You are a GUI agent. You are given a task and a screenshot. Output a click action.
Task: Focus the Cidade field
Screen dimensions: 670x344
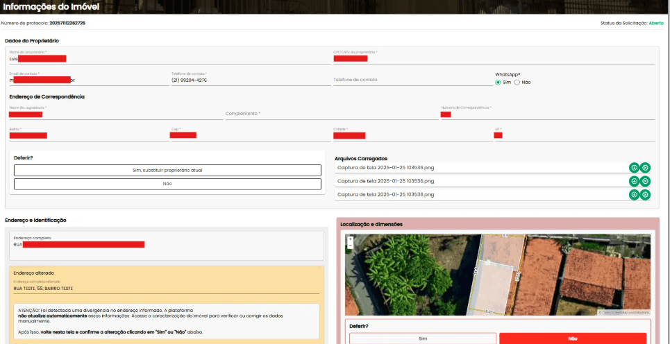[413, 134]
